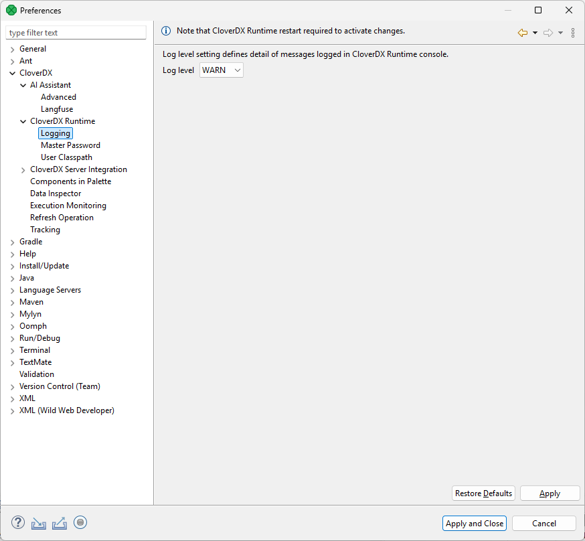The height and width of the screenshot is (541, 585).
Task: Expand the Oomph tree node
Action: [12, 327]
